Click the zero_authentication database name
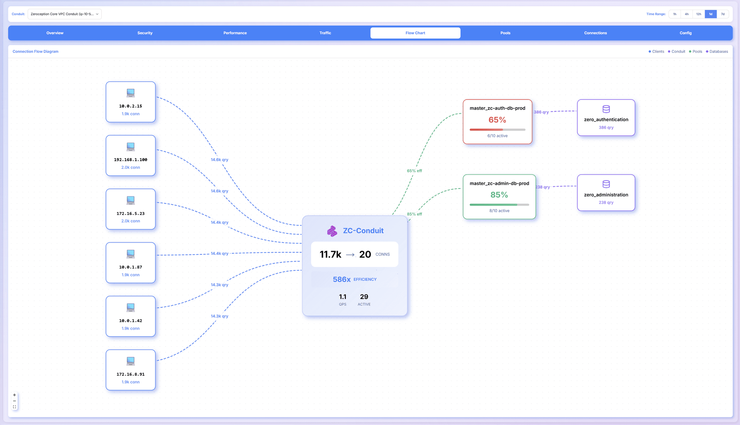The width and height of the screenshot is (740, 425). [606, 120]
